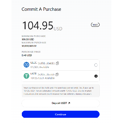Click the USDC coin logo
This screenshot has height=123, width=123.
pos(26,65)
